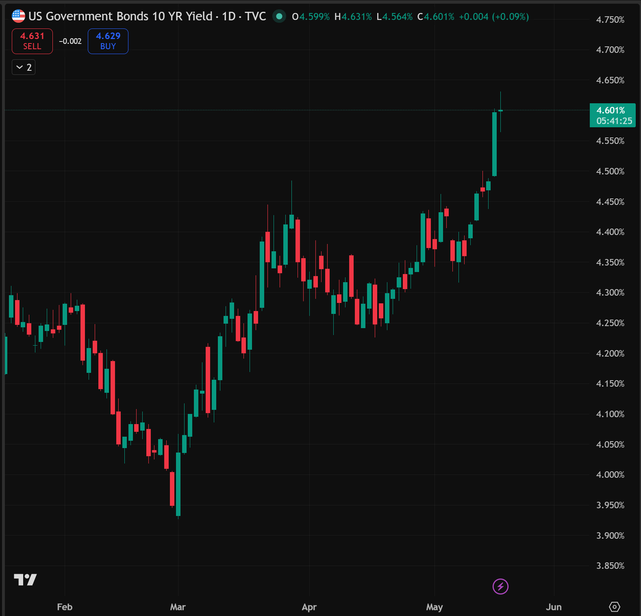Click the 4.750% price scale label

coord(610,20)
